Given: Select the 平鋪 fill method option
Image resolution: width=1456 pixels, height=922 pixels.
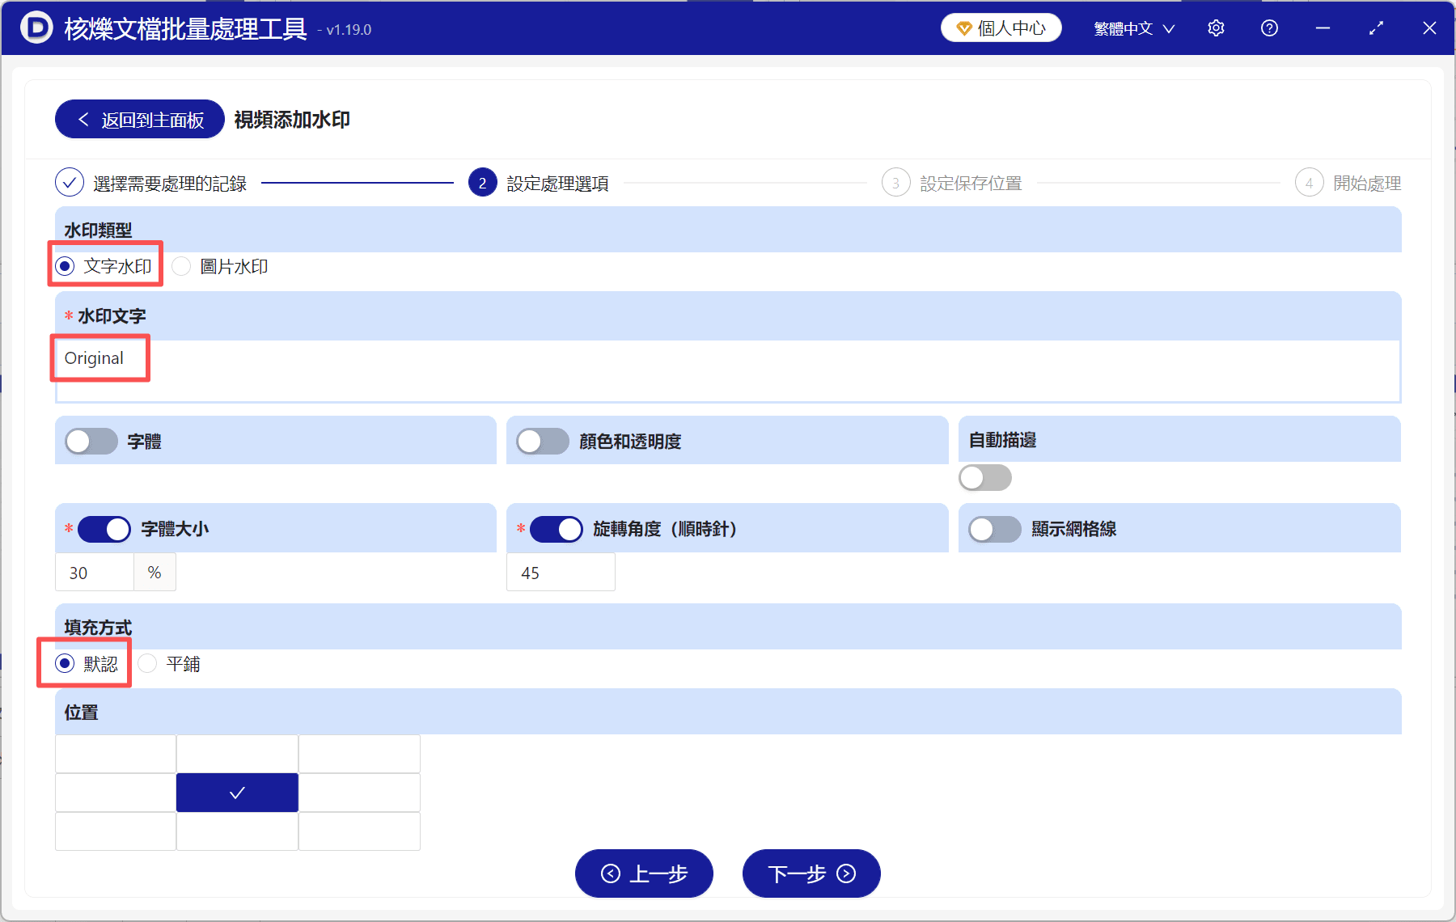Looking at the screenshot, I should (147, 663).
